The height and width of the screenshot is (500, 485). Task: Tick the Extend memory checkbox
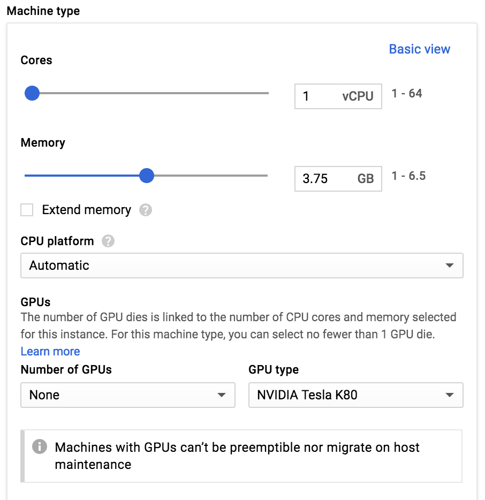click(x=27, y=210)
